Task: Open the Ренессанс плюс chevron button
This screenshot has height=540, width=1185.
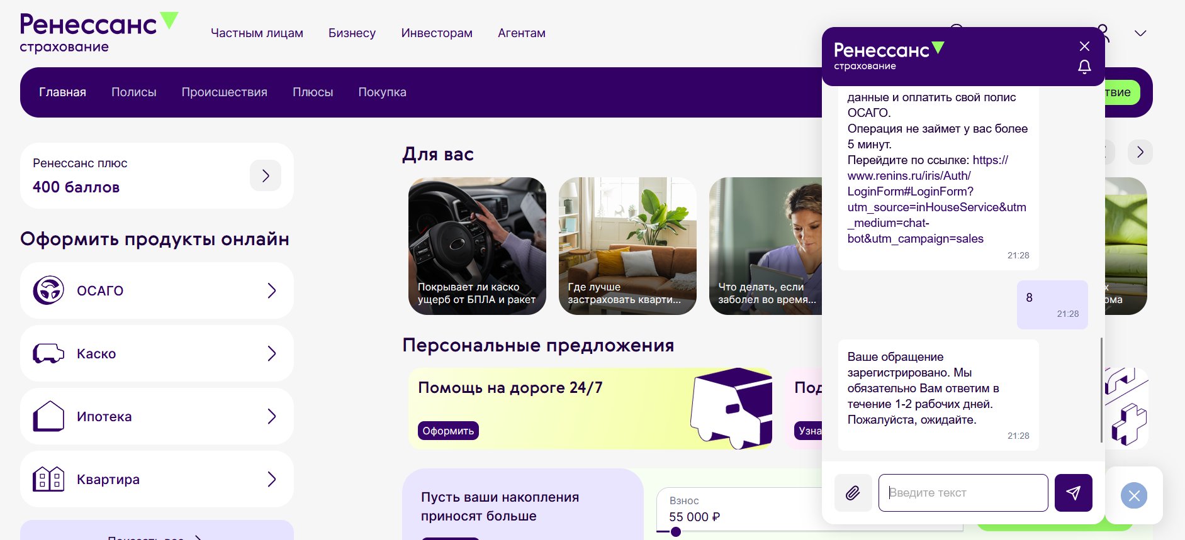Action: pos(266,175)
